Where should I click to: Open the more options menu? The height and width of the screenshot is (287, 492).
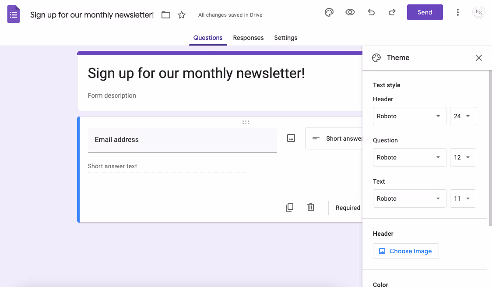(458, 12)
